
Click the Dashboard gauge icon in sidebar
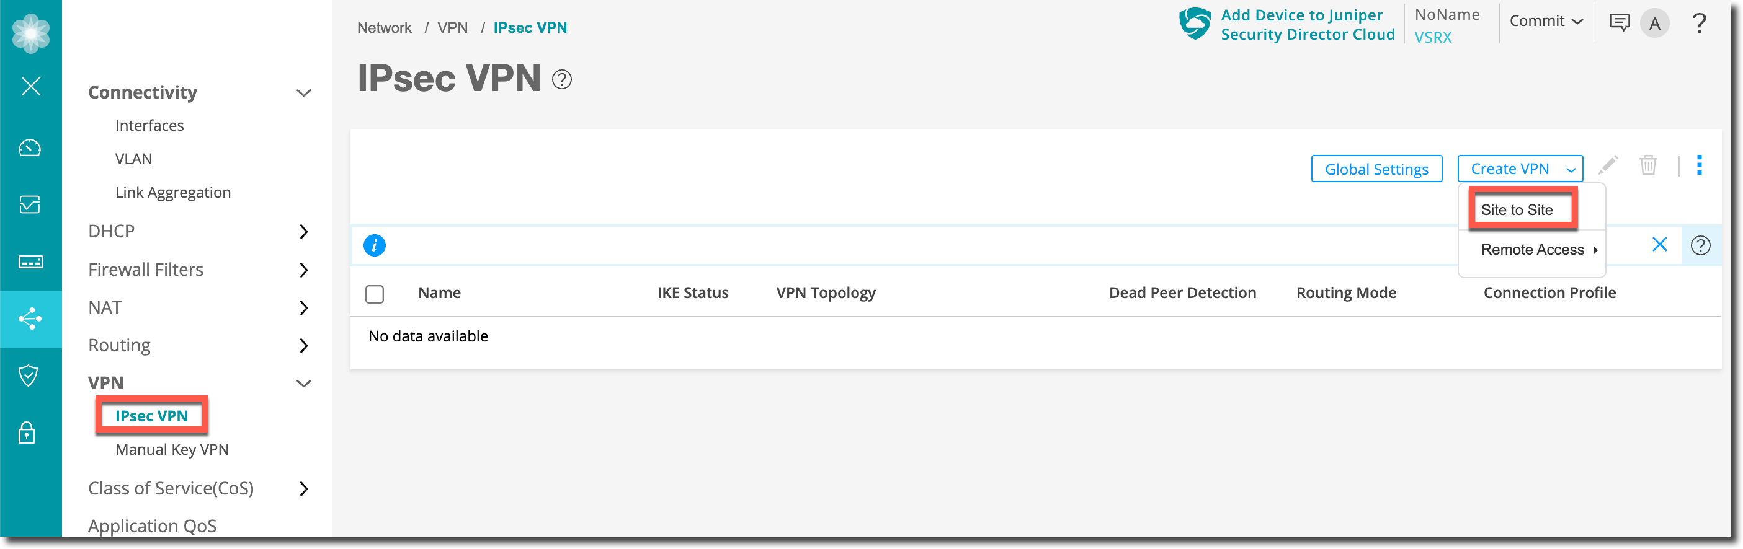[x=30, y=147]
